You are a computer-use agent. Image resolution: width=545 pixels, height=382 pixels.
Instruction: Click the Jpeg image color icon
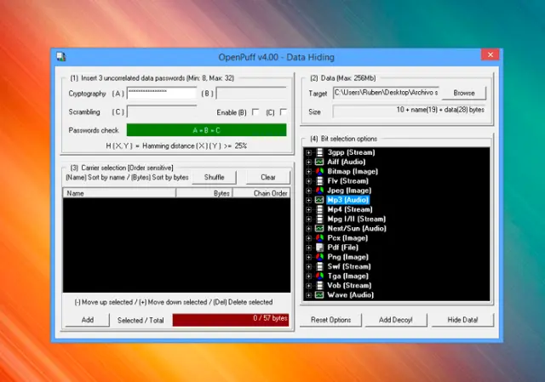(x=318, y=190)
